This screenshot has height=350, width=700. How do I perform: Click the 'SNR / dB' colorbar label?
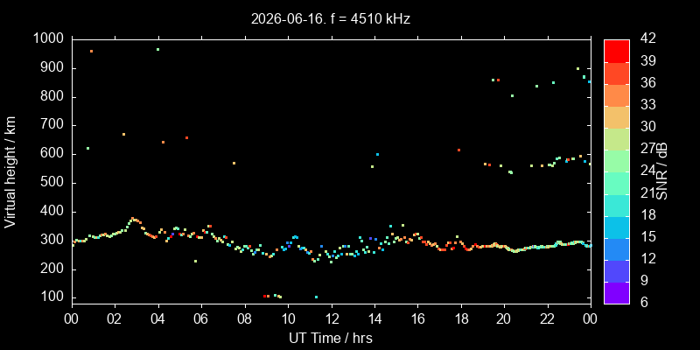point(661,171)
